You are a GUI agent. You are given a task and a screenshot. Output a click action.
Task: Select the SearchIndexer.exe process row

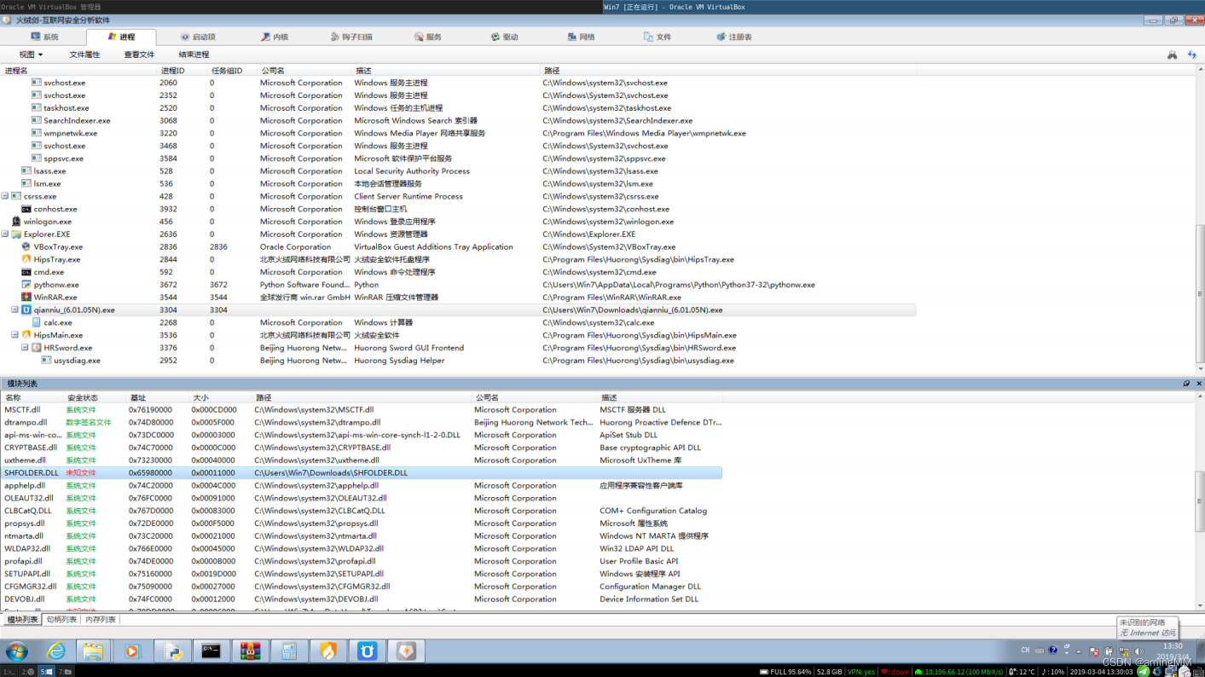click(x=459, y=121)
